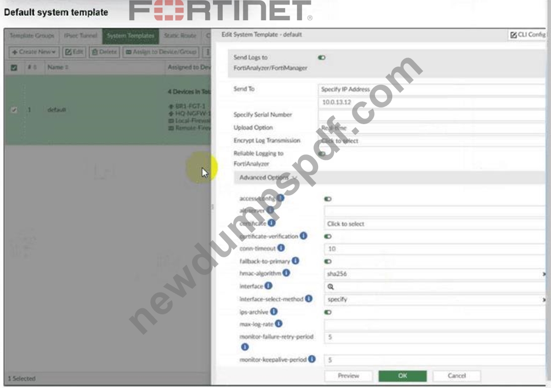
Task: Click the IP address field showing 10.0.13.12
Action: click(433, 102)
